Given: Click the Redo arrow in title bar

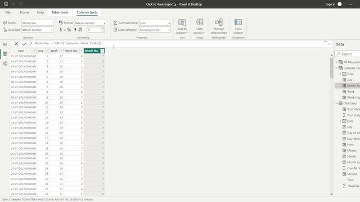Looking at the screenshot, I should (x=21, y=4).
